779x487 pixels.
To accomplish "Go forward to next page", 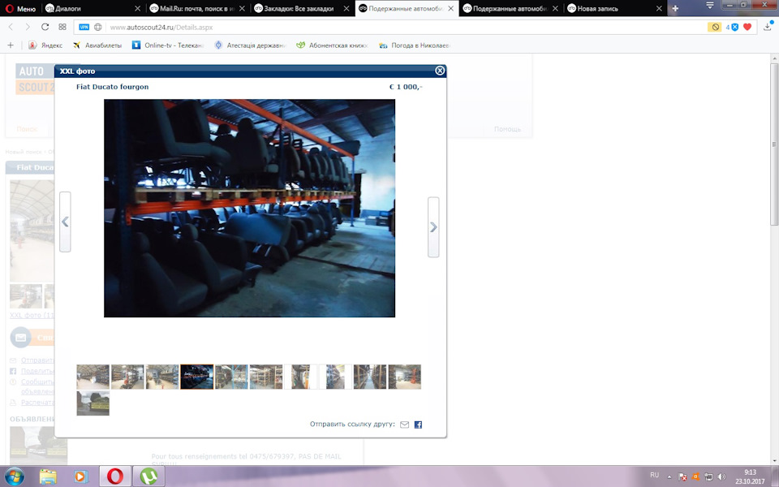I will 28,27.
